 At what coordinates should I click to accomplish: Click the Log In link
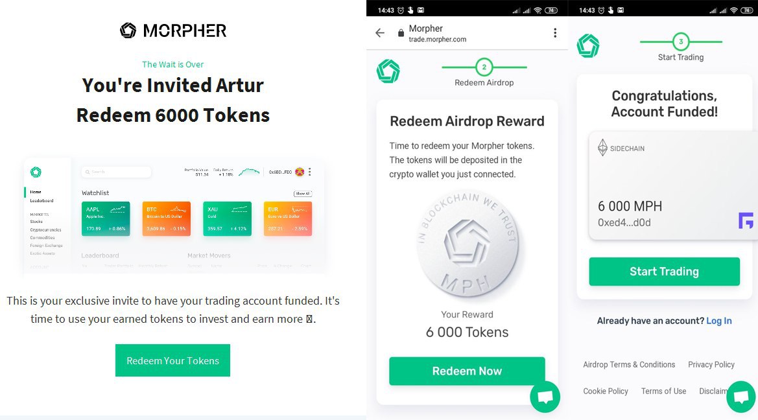pyautogui.click(x=719, y=321)
